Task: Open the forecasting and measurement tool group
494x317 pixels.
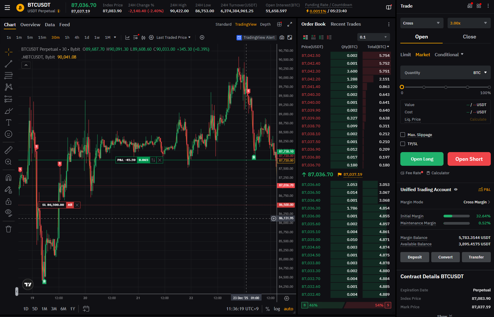Action: [x=8, y=99]
